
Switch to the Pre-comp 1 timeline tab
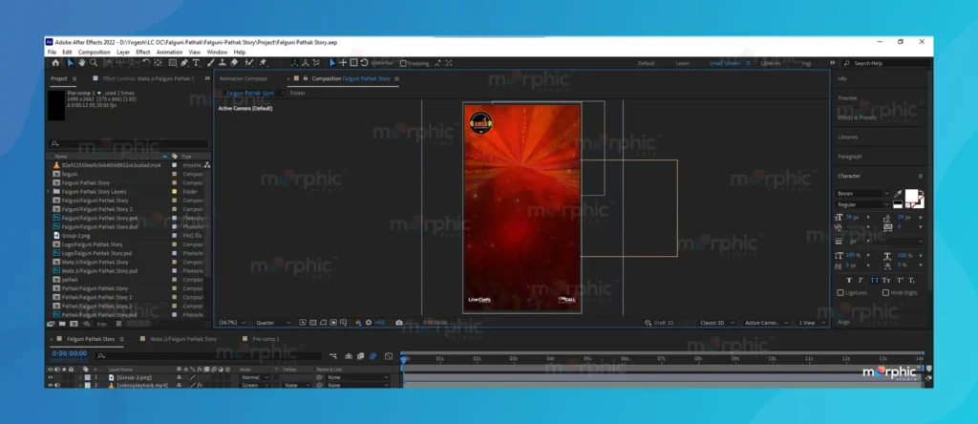coord(266,339)
